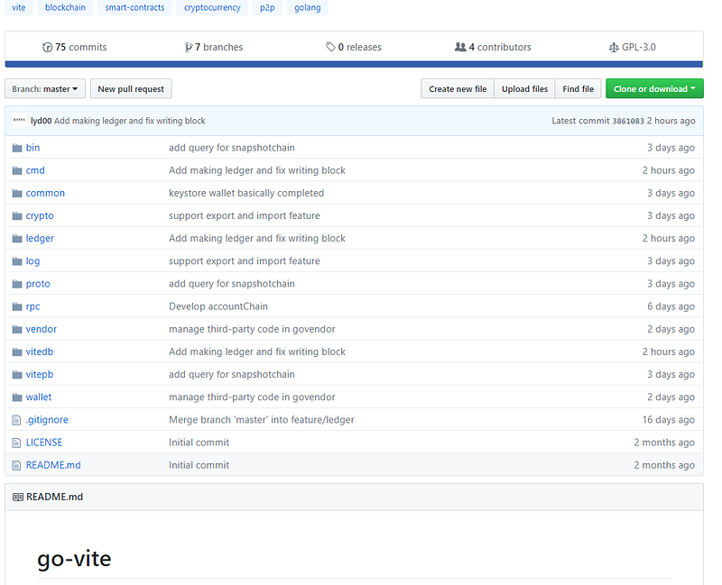Screen dimensions: 722x585
Task: Click the README.md file icon in list
Action: coord(16,465)
